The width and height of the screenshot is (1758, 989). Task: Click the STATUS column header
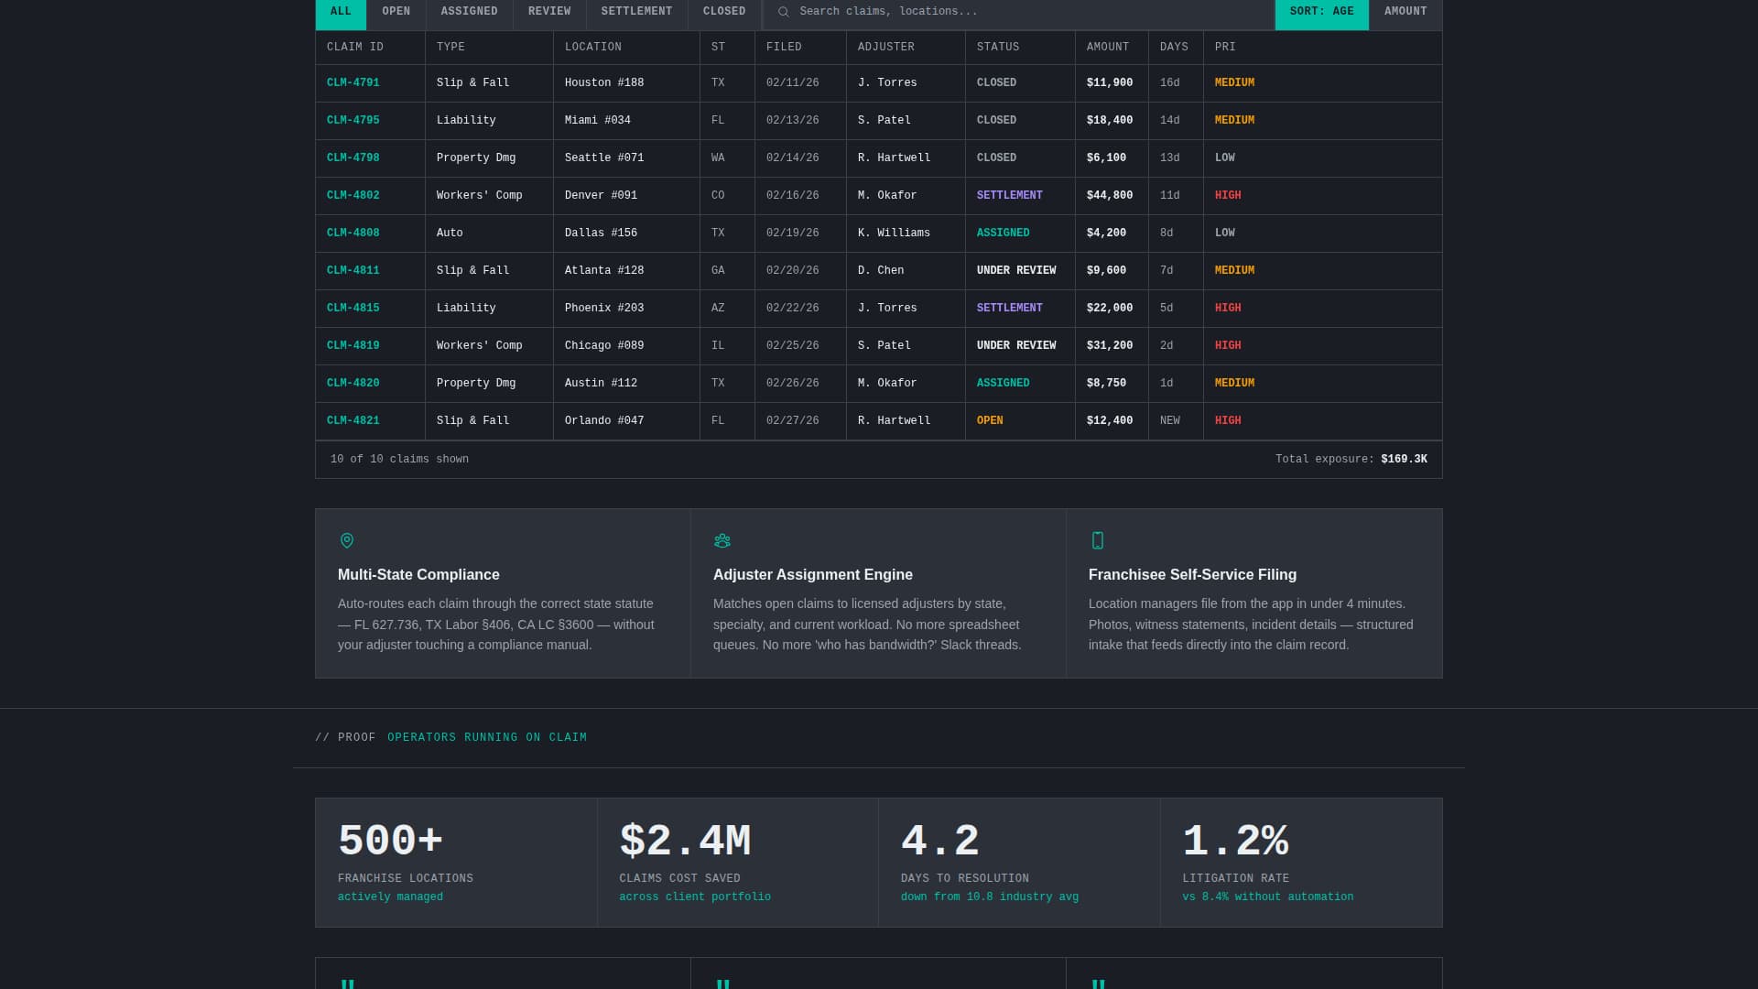(x=998, y=47)
